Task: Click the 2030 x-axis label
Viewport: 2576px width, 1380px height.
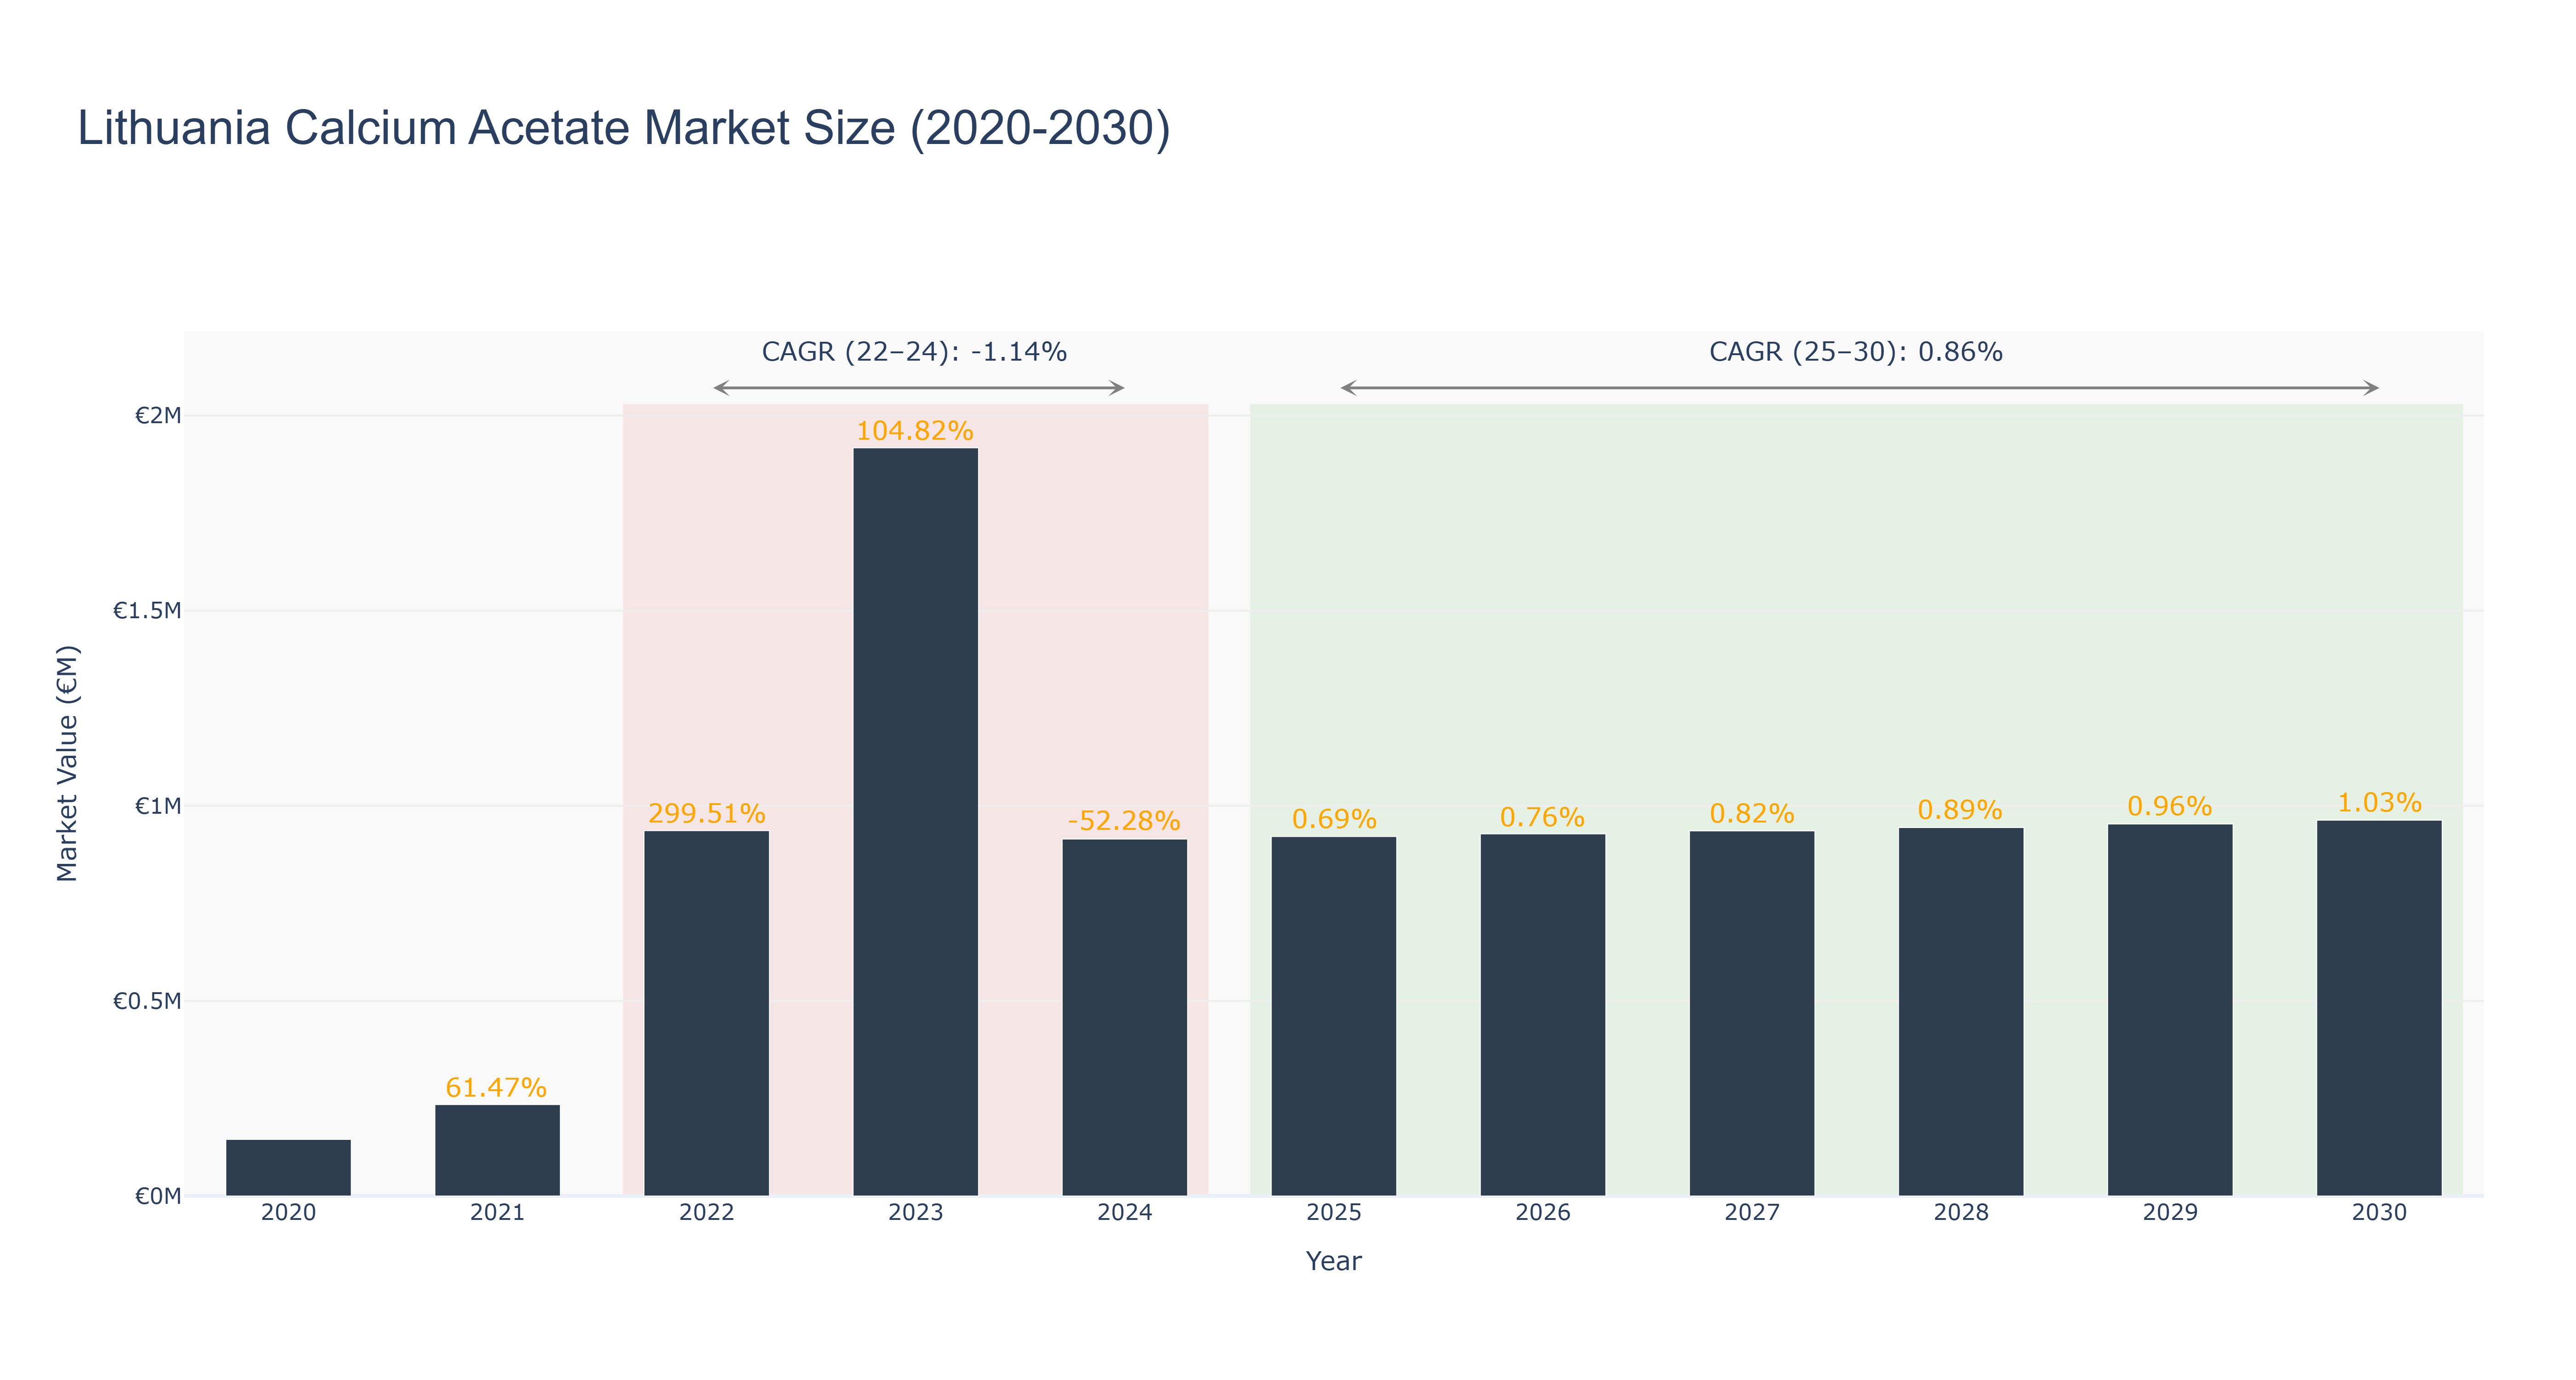Action: (x=2378, y=1212)
